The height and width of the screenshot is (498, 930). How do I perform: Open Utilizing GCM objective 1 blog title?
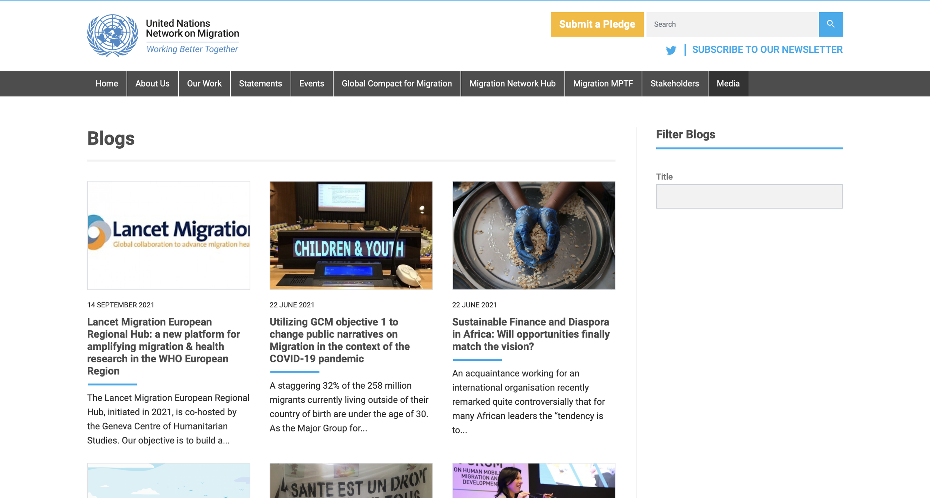tap(339, 340)
